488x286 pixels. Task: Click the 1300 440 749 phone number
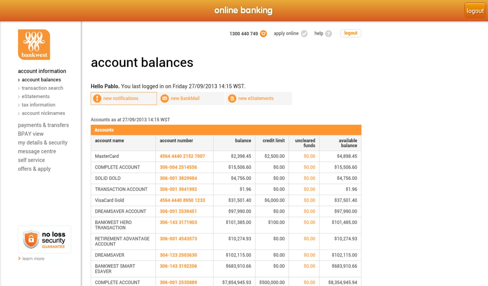244,34
